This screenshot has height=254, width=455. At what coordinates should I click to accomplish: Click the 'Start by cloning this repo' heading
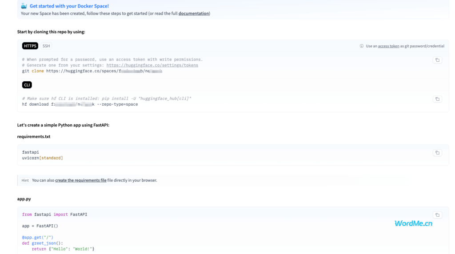pyautogui.click(x=51, y=32)
